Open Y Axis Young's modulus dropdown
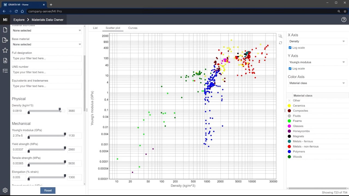This screenshot has width=349, height=196. pos(317,62)
